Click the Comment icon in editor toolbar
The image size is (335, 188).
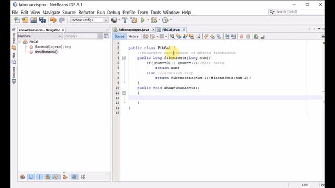(256, 37)
